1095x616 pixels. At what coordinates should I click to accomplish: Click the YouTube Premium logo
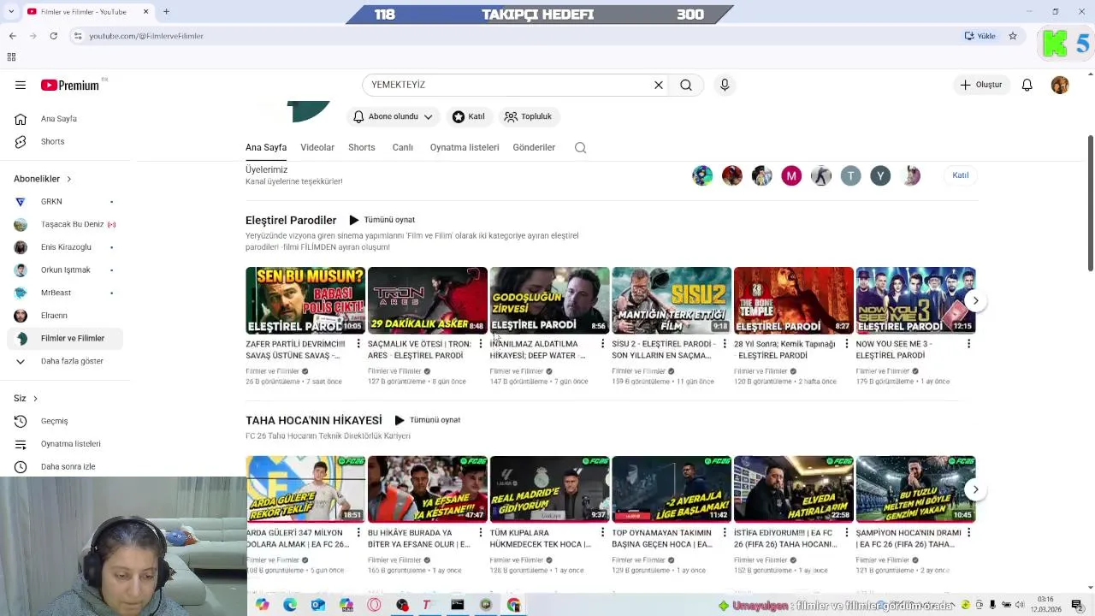(70, 85)
